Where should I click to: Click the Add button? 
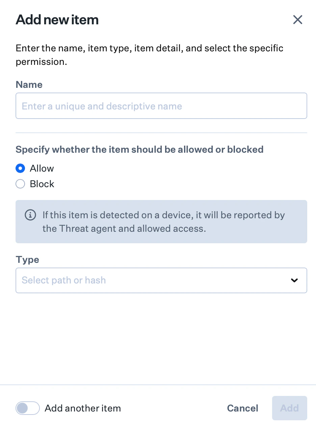289,408
